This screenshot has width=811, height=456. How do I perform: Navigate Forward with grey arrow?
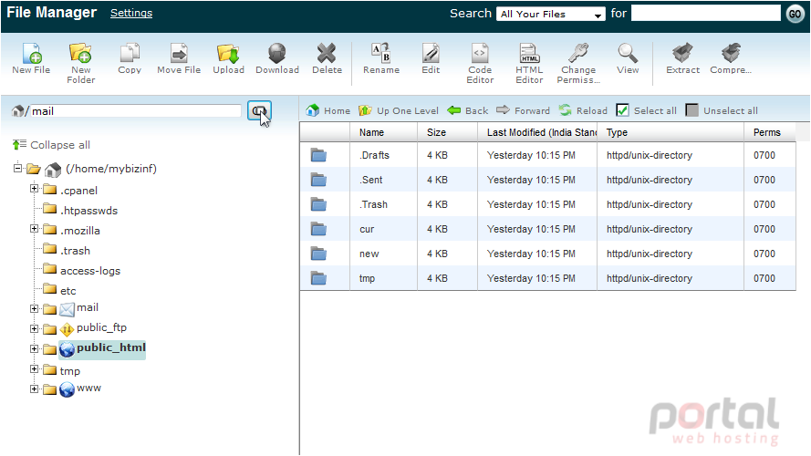click(523, 110)
